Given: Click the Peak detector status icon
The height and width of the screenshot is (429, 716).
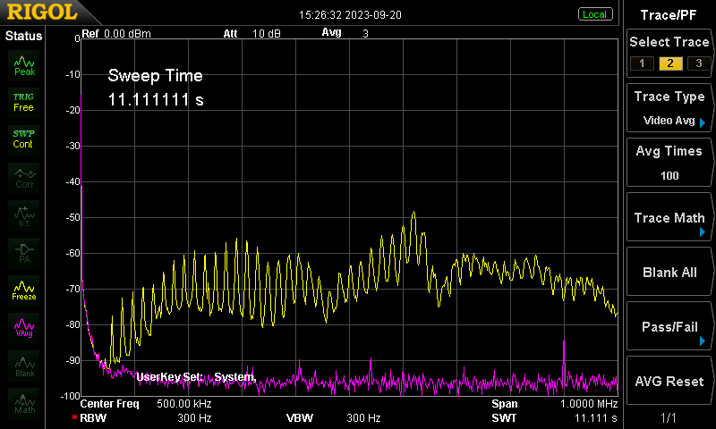Looking at the screenshot, I should pyautogui.click(x=24, y=65).
